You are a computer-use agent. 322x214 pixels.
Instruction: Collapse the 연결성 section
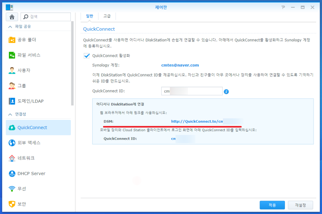click(x=10, y=114)
